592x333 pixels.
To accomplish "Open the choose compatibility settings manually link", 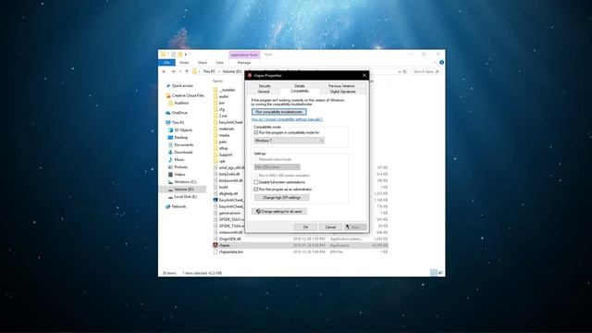I will (x=287, y=119).
